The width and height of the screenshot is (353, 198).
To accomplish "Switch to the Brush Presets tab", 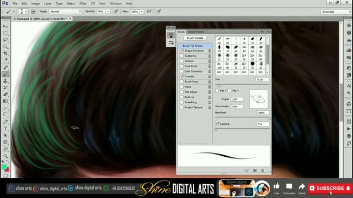I will click(196, 32).
